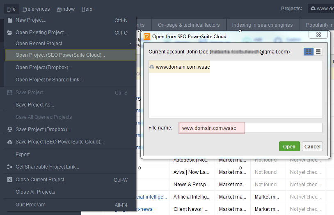Open the Help menu

click(87, 9)
